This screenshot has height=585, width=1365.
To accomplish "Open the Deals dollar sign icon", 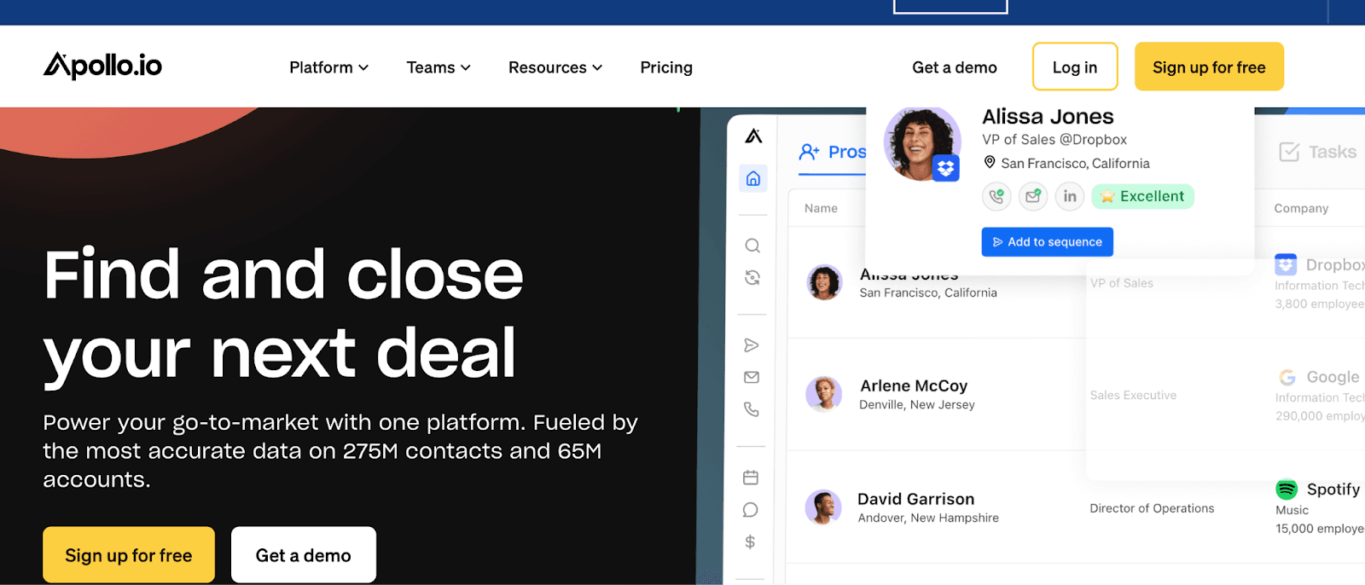I will coord(750,542).
